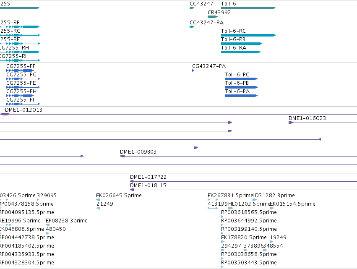Click the RP004378158.5prime EST label
357x269 pixels.
(x=27, y=204)
